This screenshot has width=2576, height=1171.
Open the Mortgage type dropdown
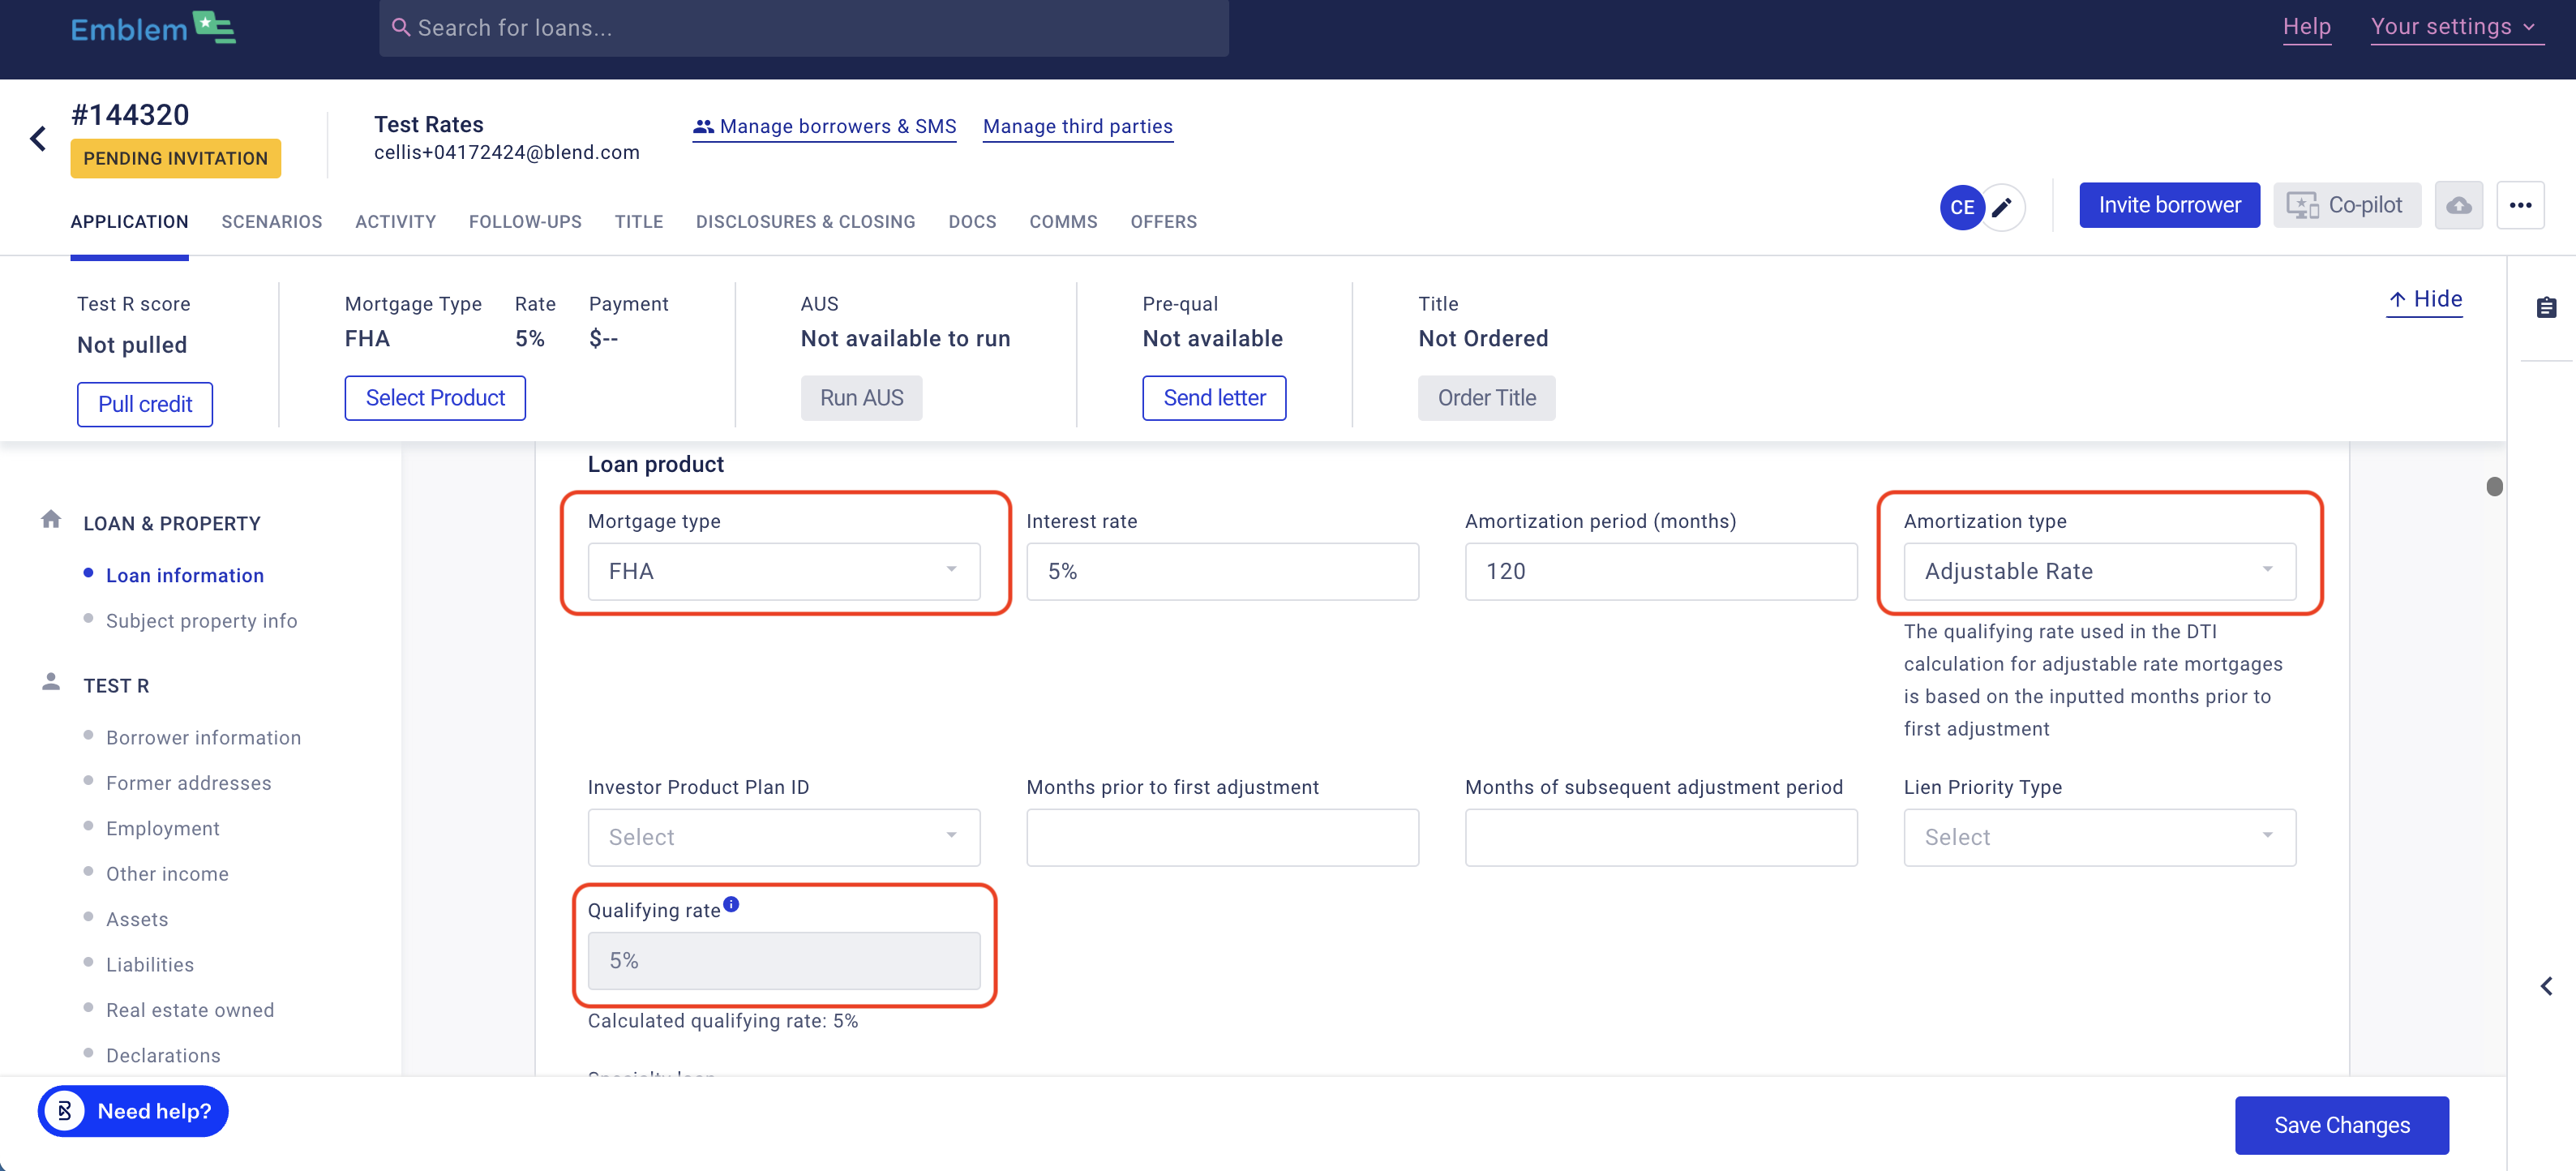pos(783,571)
